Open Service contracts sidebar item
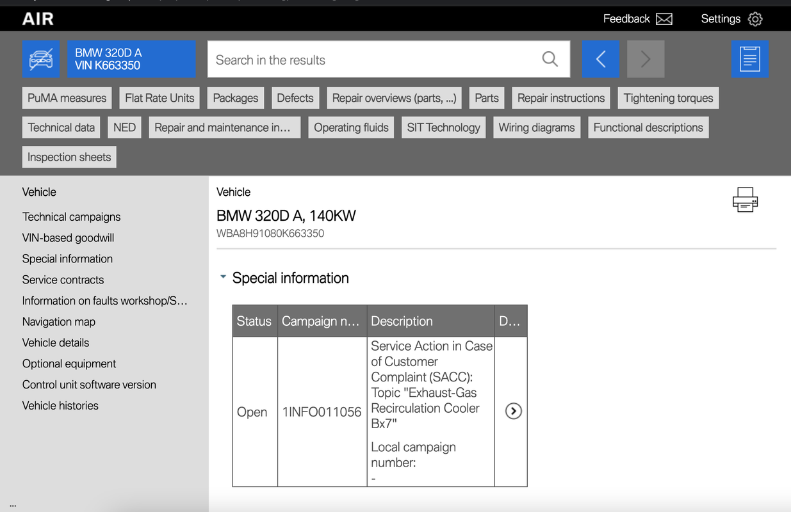This screenshot has height=512, width=791. [63, 280]
